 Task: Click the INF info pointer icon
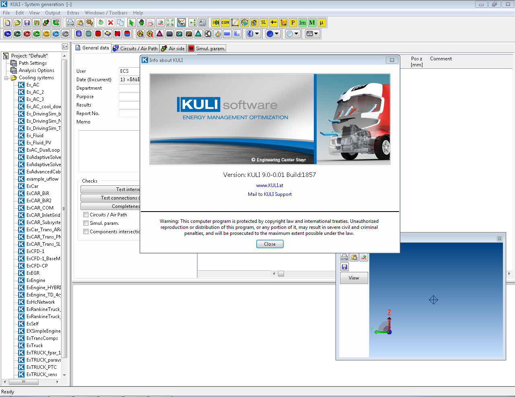(x=181, y=23)
